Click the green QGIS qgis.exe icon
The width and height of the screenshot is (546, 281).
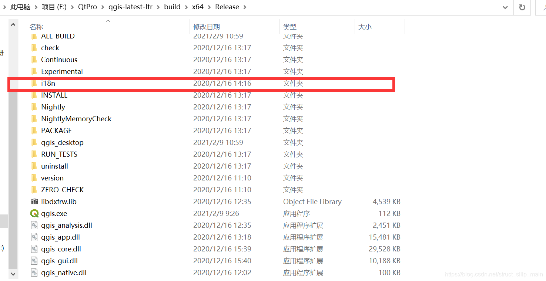[34, 213]
